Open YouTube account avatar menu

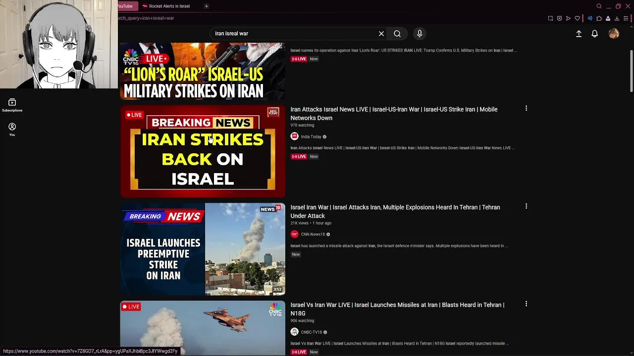(x=614, y=34)
